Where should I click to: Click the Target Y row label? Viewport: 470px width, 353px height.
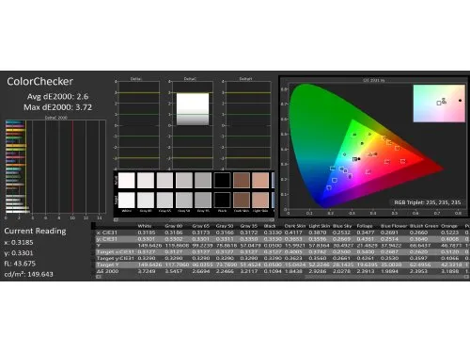click(108, 265)
